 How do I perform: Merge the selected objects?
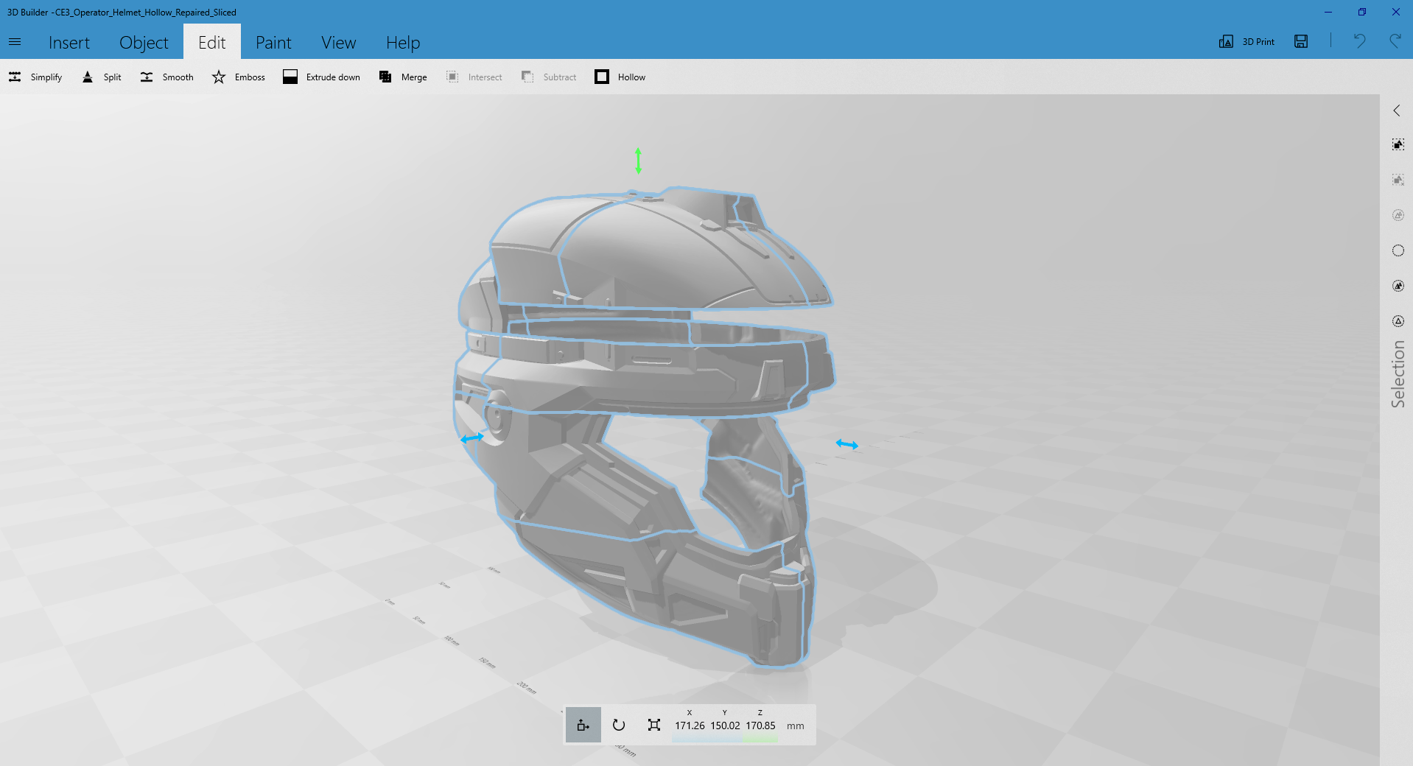(x=402, y=77)
